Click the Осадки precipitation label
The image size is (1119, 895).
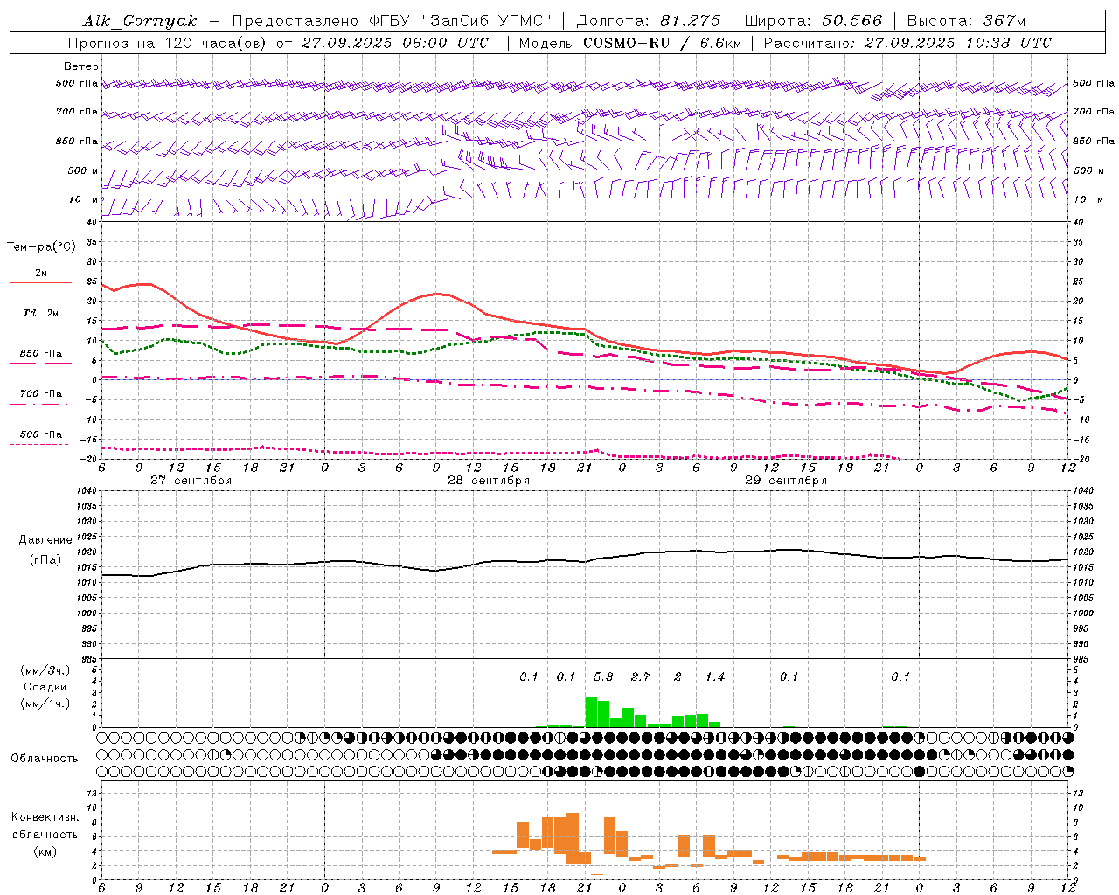click(45, 687)
